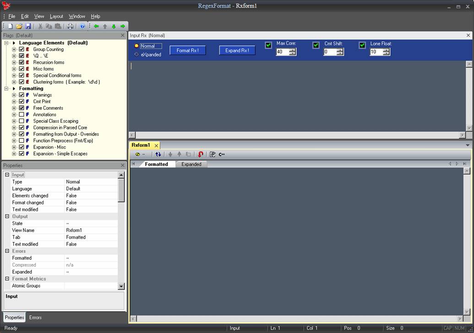474x333 pixels.
Task: Enable the Annotations checkbox
Action: coord(22,115)
